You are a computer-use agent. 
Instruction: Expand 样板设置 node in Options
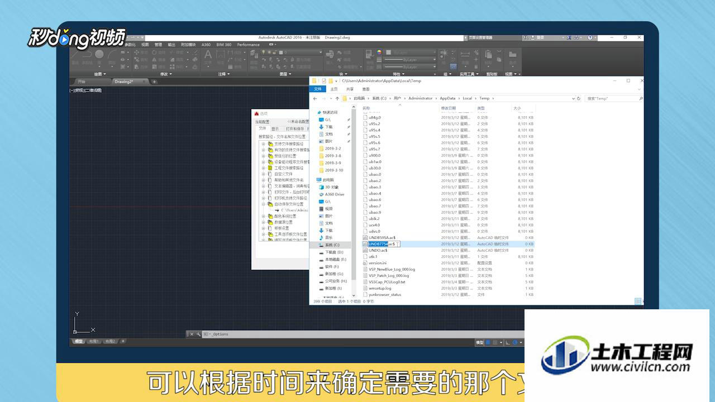[263, 228]
